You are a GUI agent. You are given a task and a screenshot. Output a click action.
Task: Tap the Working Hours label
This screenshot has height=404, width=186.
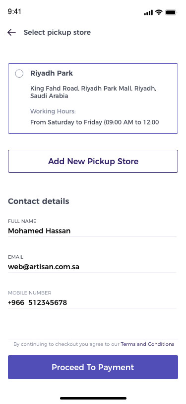[53, 111]
